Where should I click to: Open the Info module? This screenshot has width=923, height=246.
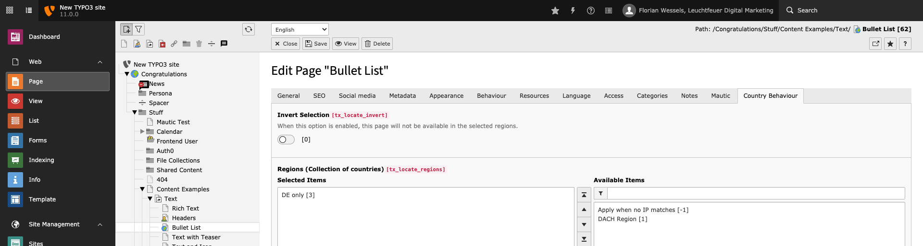click(x=58, y=180)
